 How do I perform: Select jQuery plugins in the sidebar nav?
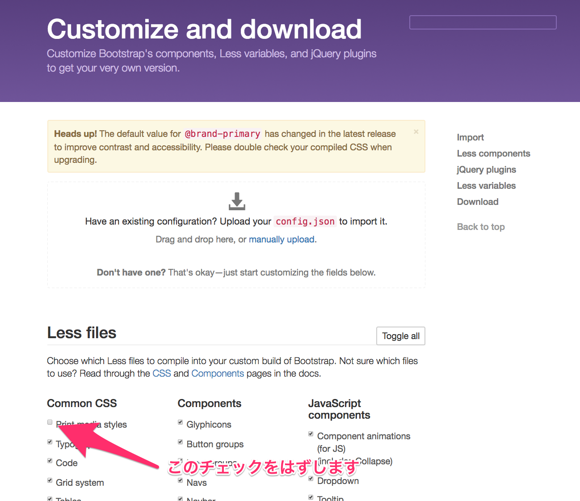[486, 170]
